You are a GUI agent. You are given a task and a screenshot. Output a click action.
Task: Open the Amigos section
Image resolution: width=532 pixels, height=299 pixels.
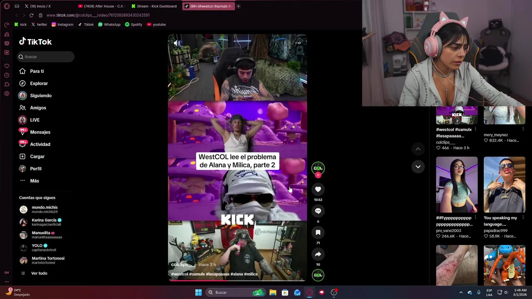[32, 108]
